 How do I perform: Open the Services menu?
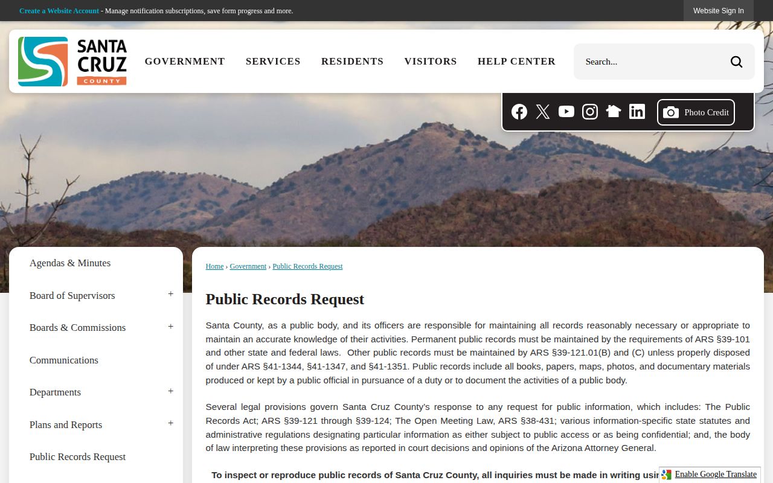pos(273,62)
